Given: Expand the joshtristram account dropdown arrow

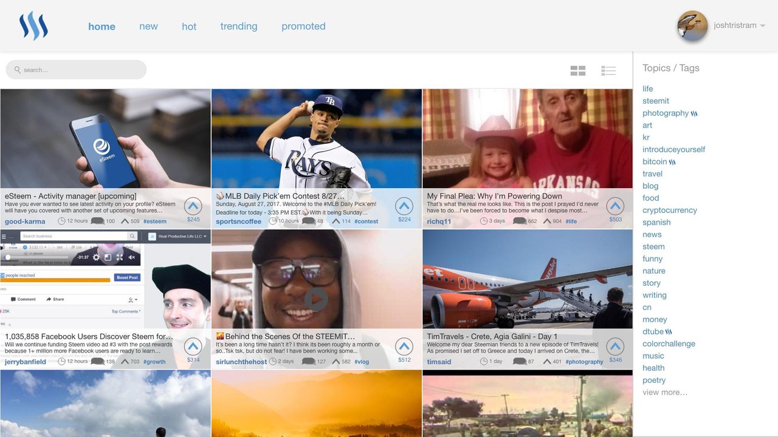Looking at the screenshot, I should (763, 26).
